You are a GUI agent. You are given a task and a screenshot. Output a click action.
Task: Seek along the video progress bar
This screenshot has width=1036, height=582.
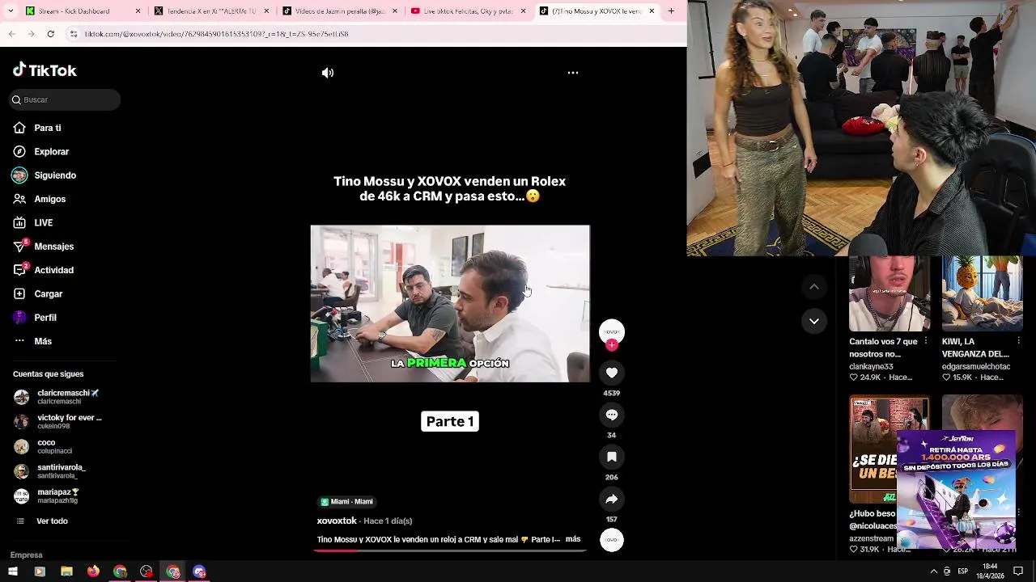[x=450, y=550]
